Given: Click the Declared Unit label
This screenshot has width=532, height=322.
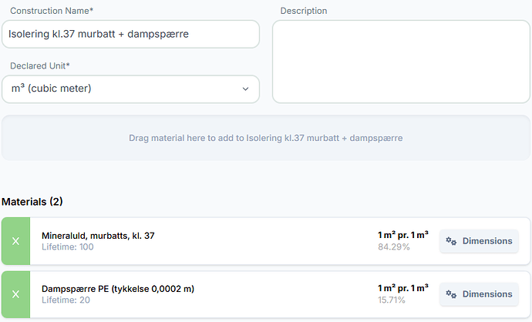Looking at the screenshot, I should 41,65.
